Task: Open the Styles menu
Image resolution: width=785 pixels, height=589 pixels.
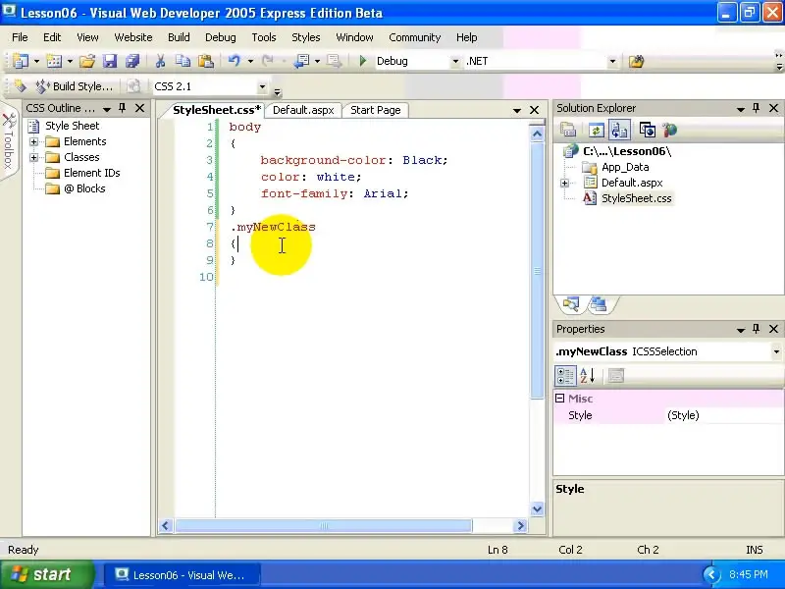Action: click(x=306, y=37)
